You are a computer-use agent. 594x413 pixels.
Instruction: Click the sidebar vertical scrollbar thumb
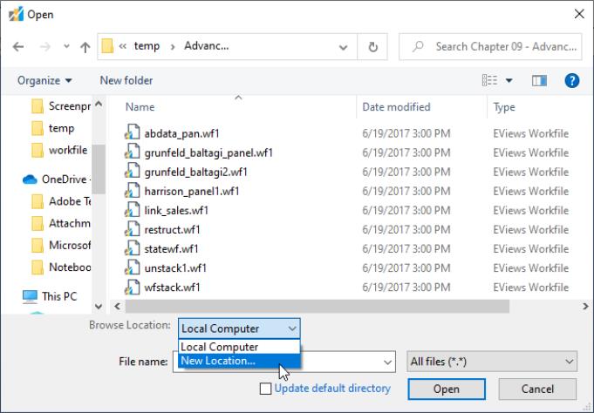point(99,169)
